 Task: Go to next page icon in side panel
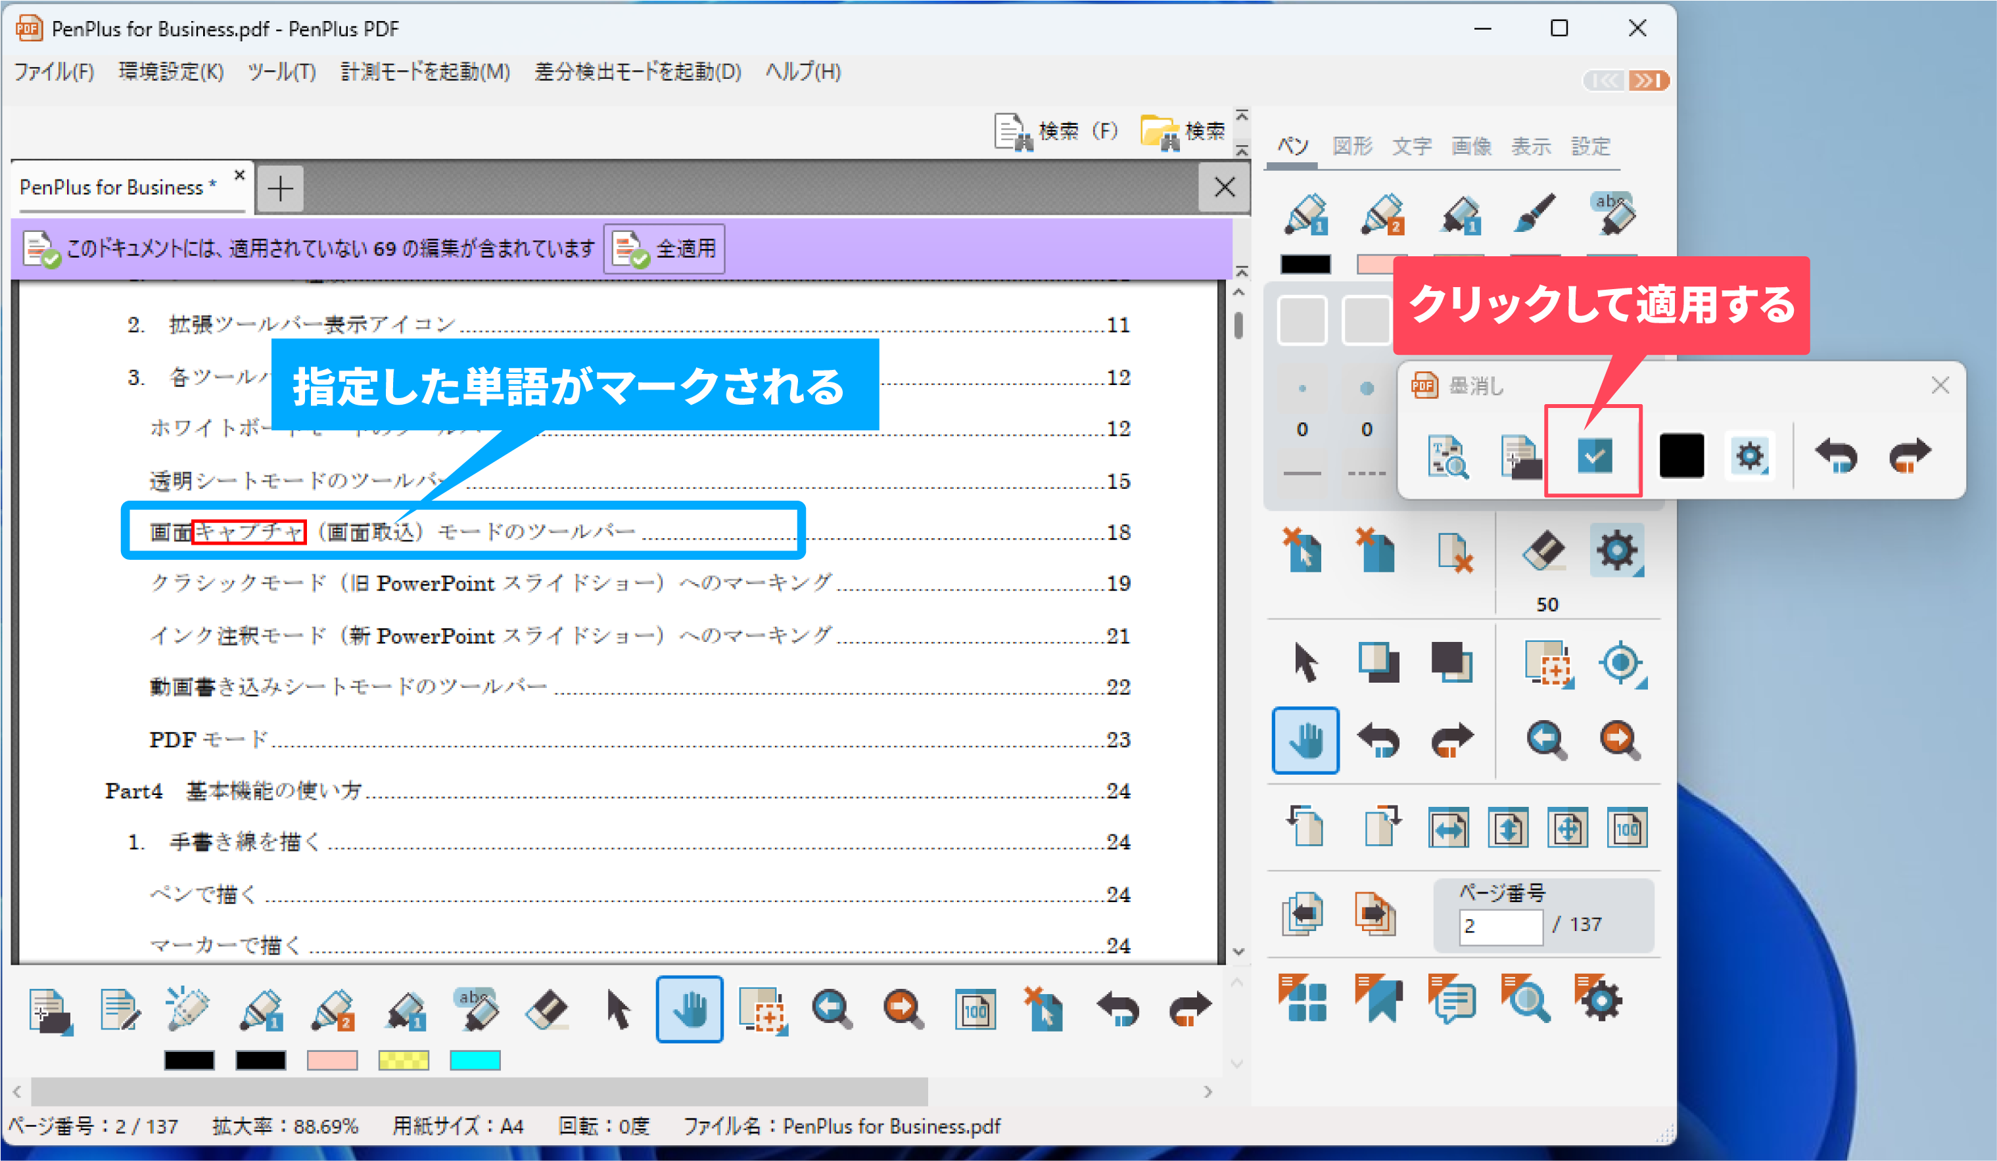coord(1375,914)
